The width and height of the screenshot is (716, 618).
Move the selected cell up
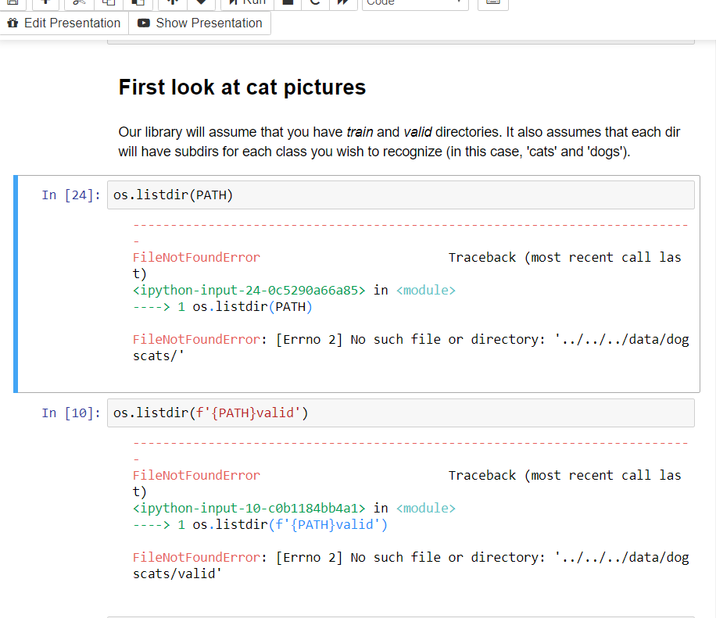[x=172, y=2]
